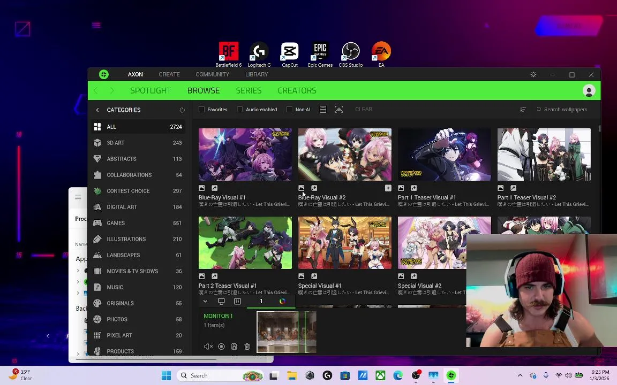Select the ALL category
The width and height of the screenshot is (617, 385).
(138, 127)
